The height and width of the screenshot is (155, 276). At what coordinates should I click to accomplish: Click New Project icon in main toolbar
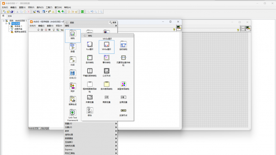tap(4, 12)
